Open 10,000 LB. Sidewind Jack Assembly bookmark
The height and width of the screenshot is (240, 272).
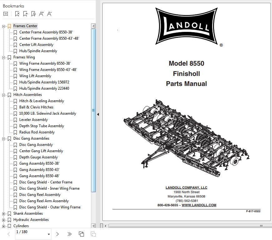pos(47,113)
